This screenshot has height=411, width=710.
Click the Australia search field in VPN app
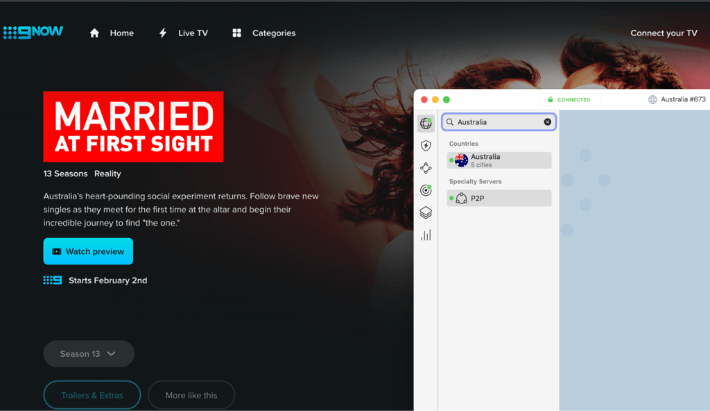pyautogui.click(x=499, y=122)
